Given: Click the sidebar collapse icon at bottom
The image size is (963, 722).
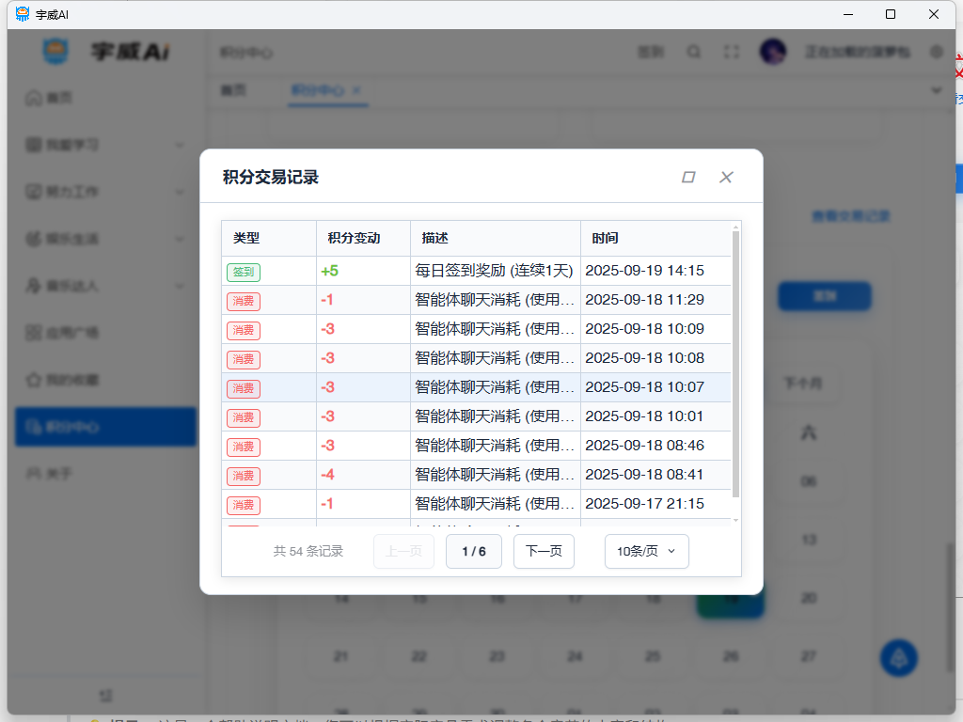Looking at the screenshot, I should point(106,696).
